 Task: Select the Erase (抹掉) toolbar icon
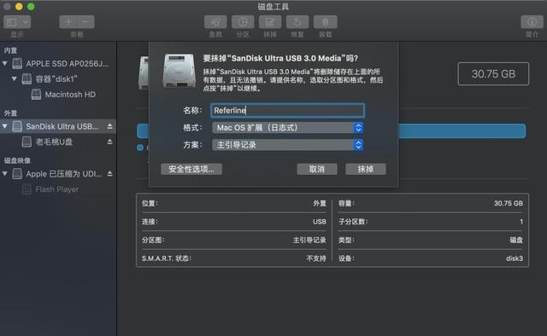pos(270,22)
